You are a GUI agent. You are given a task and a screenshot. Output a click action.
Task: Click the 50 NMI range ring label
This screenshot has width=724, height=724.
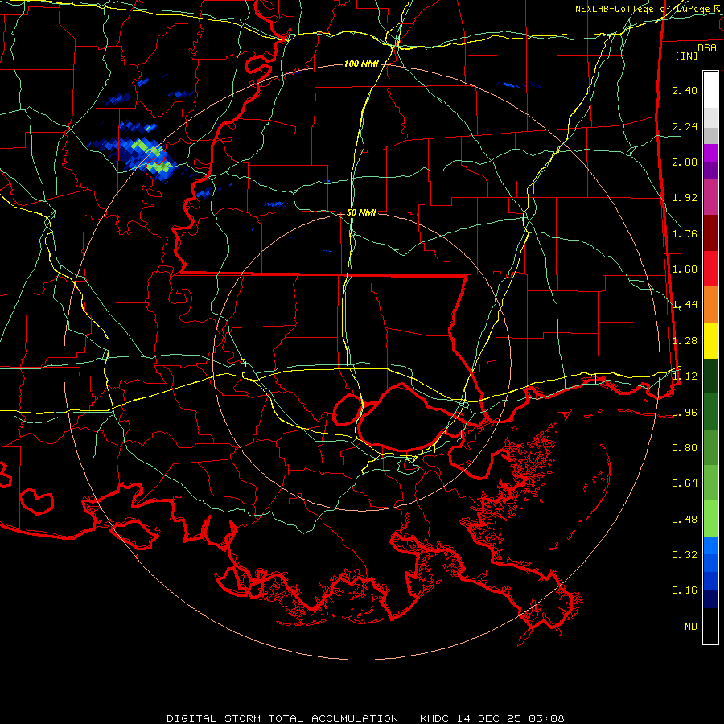(361, 213)
